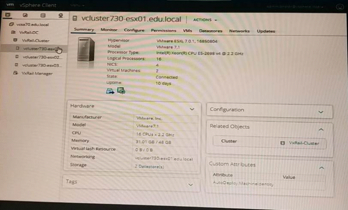Viewport: 348px width, 210px height.
Task: Expand the Configuration panel
Action: (321, 112)
